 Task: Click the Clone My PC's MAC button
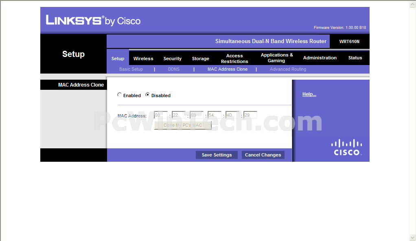(x=183, y=125)
